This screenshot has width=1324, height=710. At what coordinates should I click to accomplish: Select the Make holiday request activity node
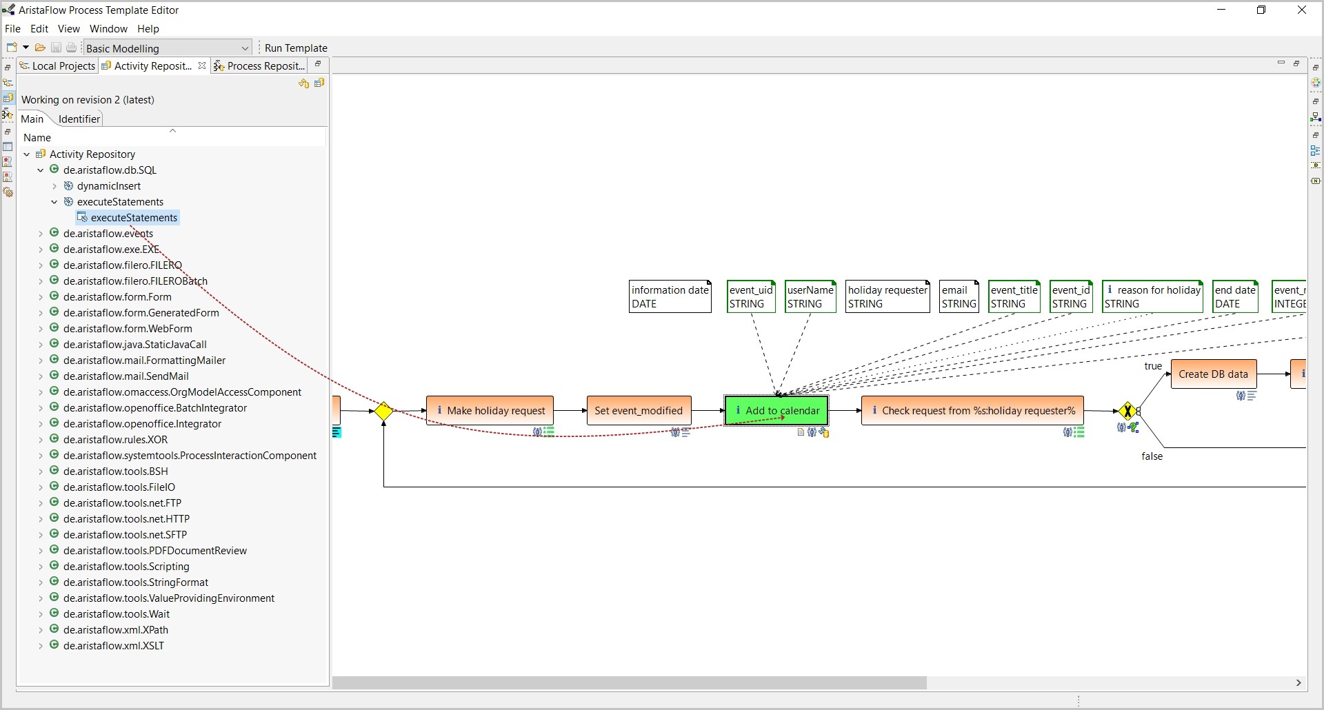[490, 411]
